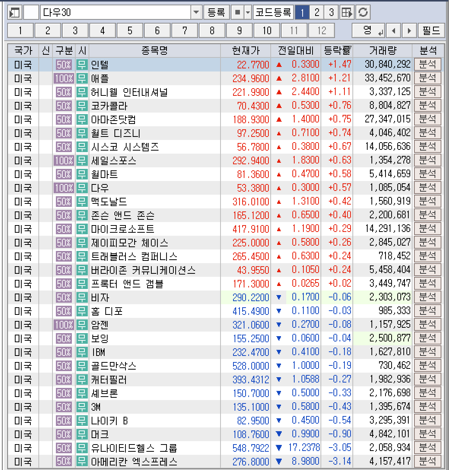Switch to group tab 8
The image size is (449, 470).
[212, 30]
